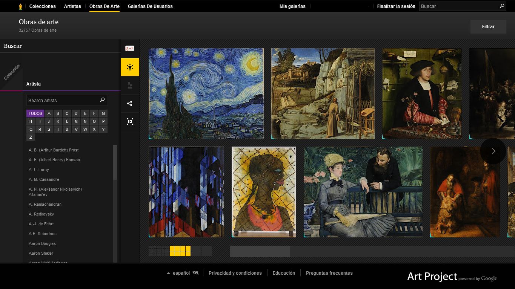Filter artists by letter A
Screen dimensions: 515x289
pyautogui.click(x=49, y=113)
